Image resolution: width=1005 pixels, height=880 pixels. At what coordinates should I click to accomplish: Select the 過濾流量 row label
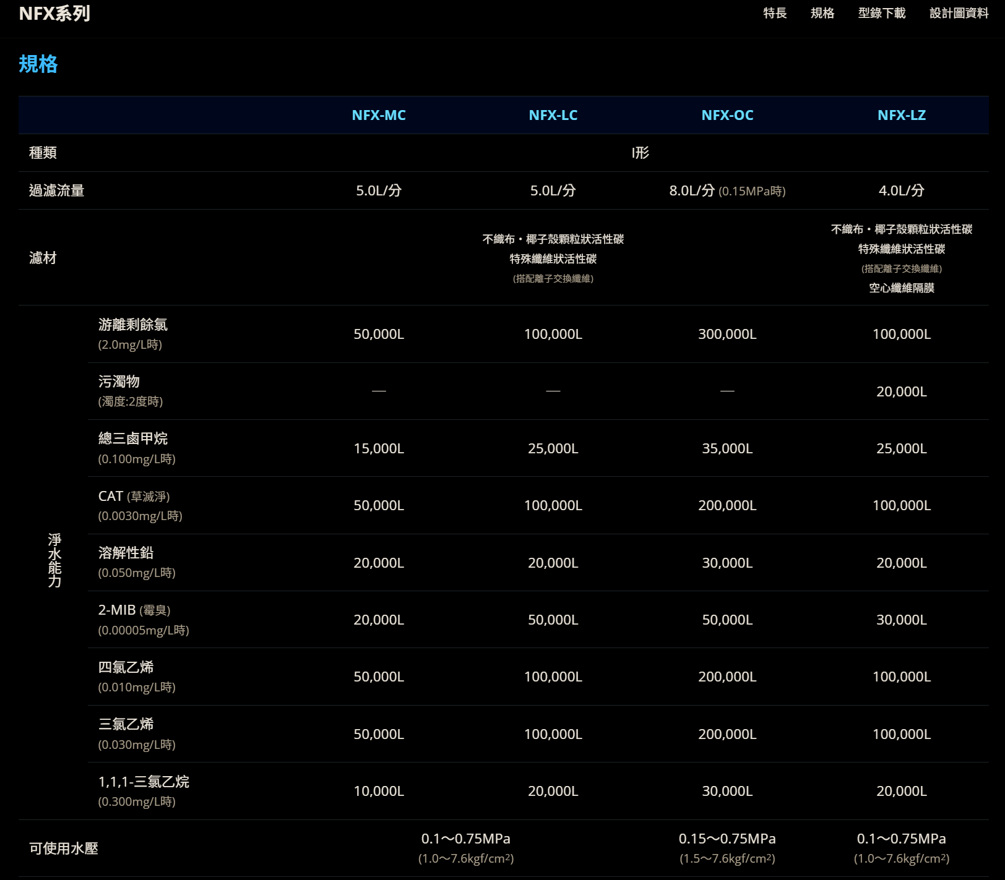tap(58, 190)
